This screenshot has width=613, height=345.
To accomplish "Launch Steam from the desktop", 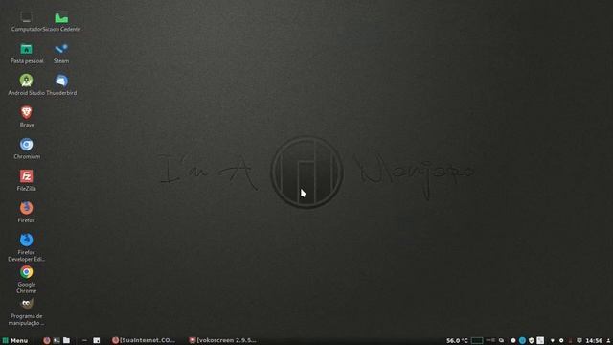I will [61, 50].
